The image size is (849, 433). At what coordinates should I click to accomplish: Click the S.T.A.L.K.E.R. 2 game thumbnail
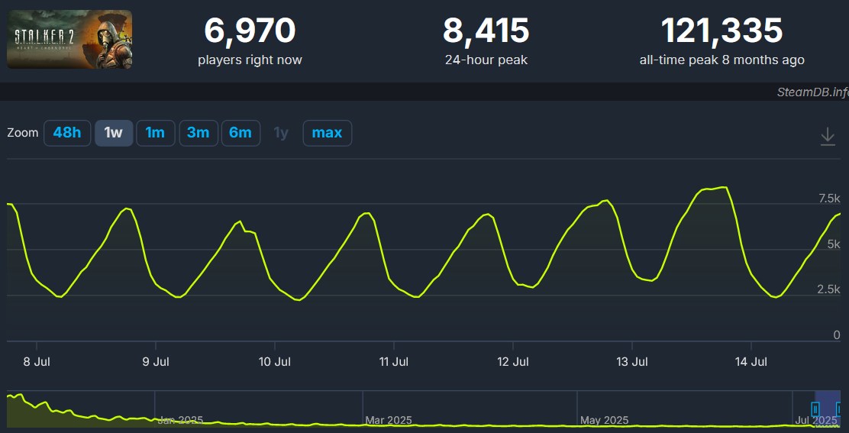69,40
